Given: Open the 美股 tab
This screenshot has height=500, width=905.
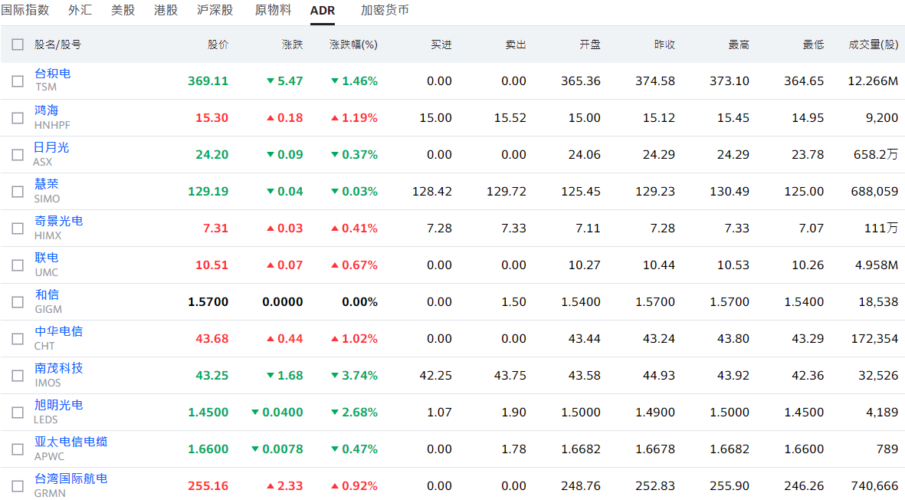Looking at the screenshot, I should coord(123,10).
